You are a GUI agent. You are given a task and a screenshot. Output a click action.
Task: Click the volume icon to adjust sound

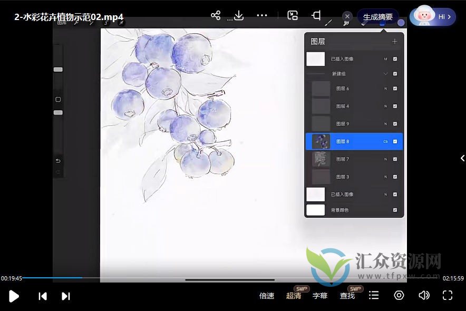click(424, 296)
